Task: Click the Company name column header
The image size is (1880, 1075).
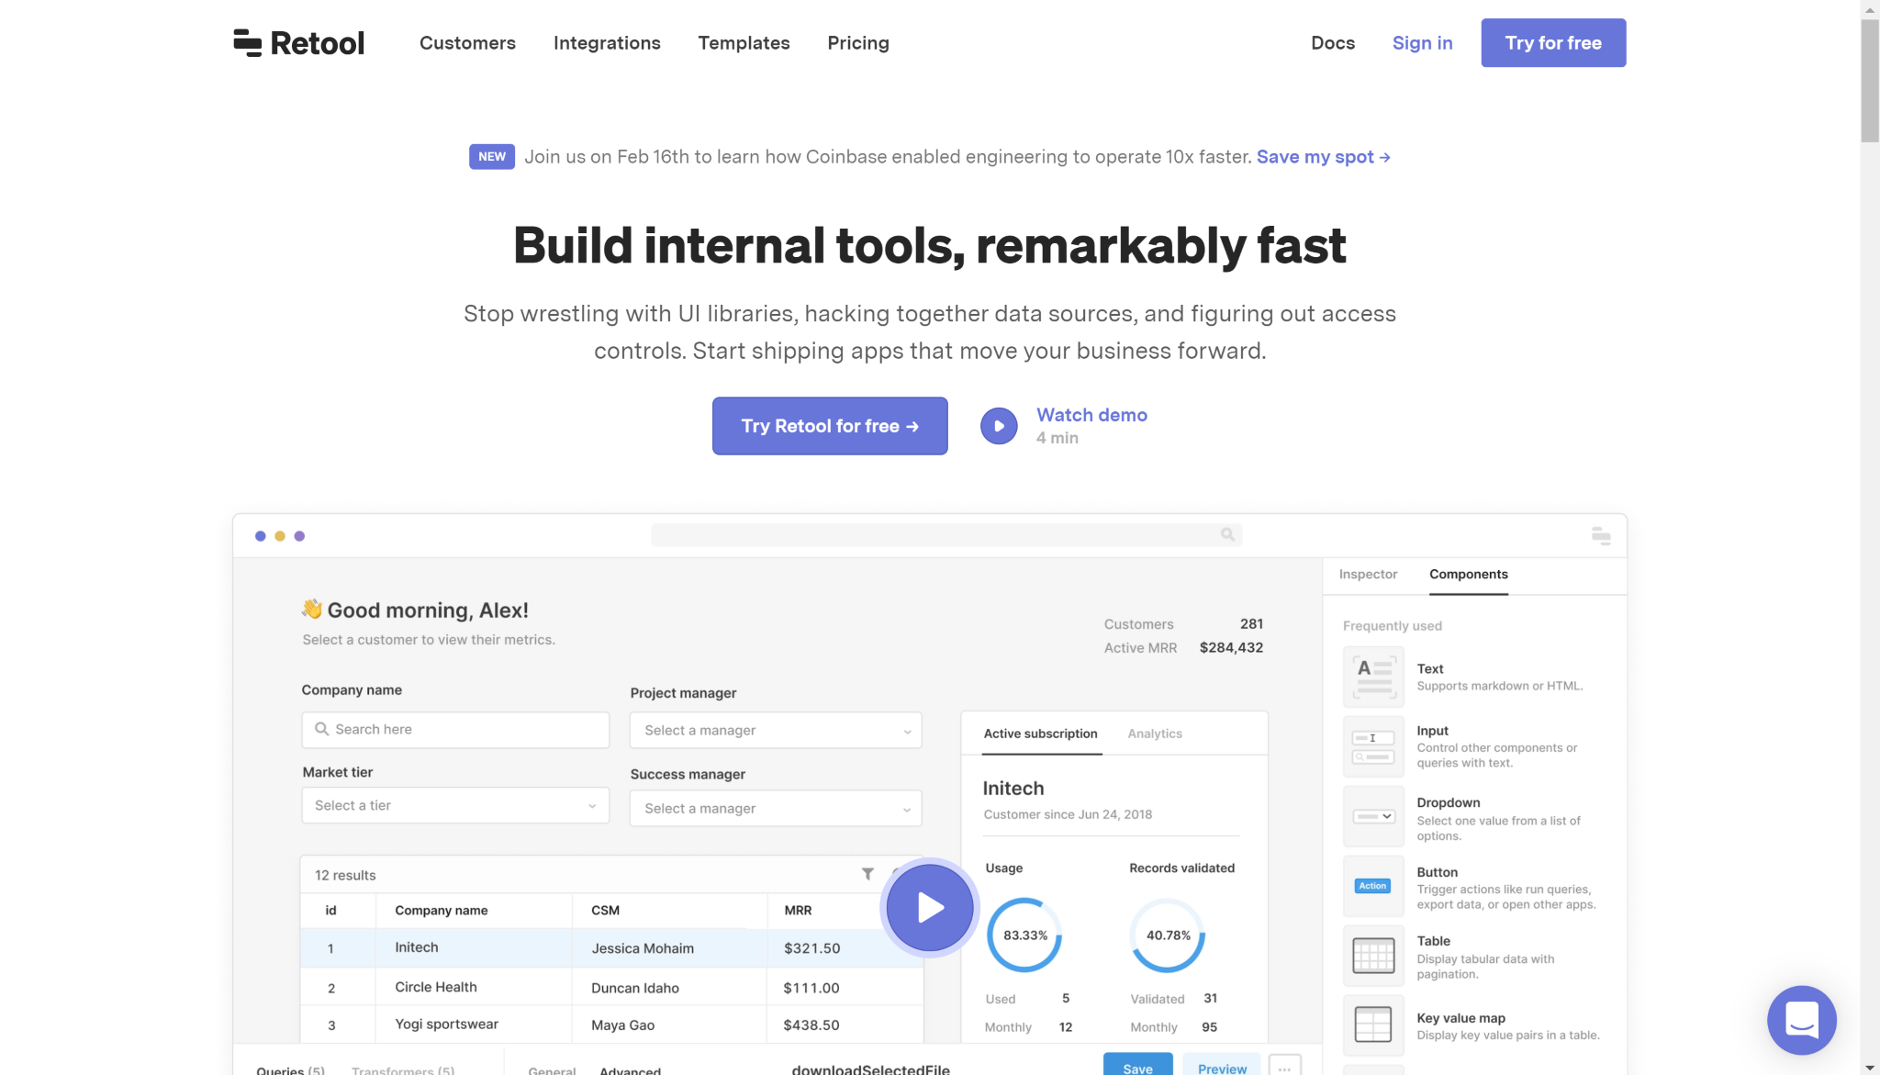Action: [x=441, y=911]
